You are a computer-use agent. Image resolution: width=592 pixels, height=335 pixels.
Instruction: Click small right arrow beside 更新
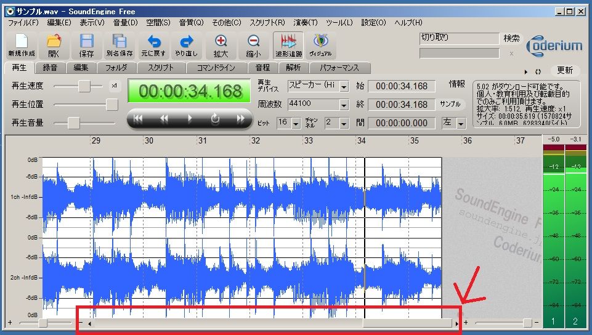(526, 71)
